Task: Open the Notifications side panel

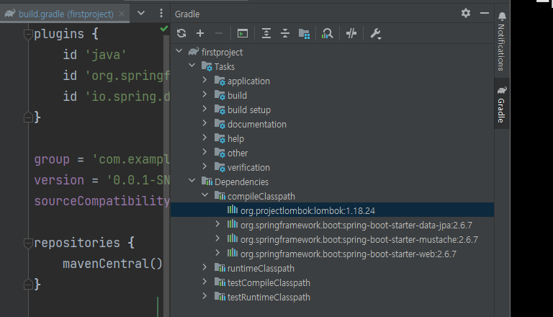Action: (x=502, y=41)
